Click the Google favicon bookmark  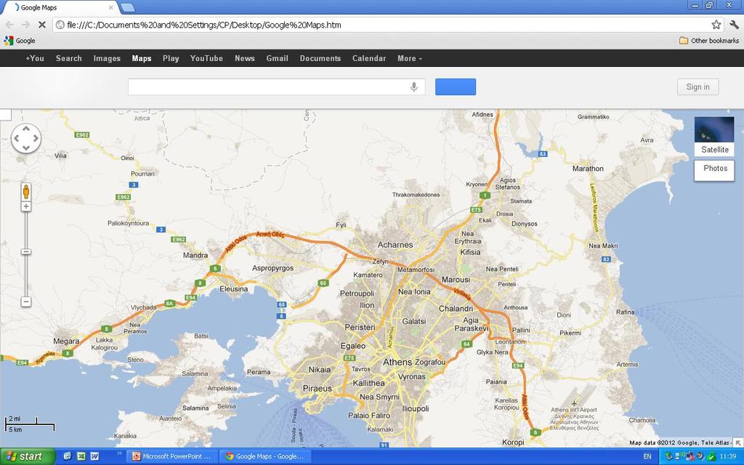click(x=9, y=41)
